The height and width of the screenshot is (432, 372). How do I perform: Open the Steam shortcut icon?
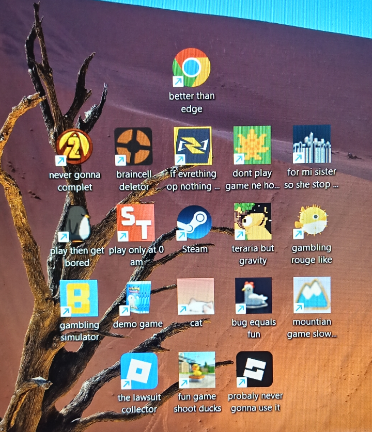pyautogui.click(x=194, y=222)
